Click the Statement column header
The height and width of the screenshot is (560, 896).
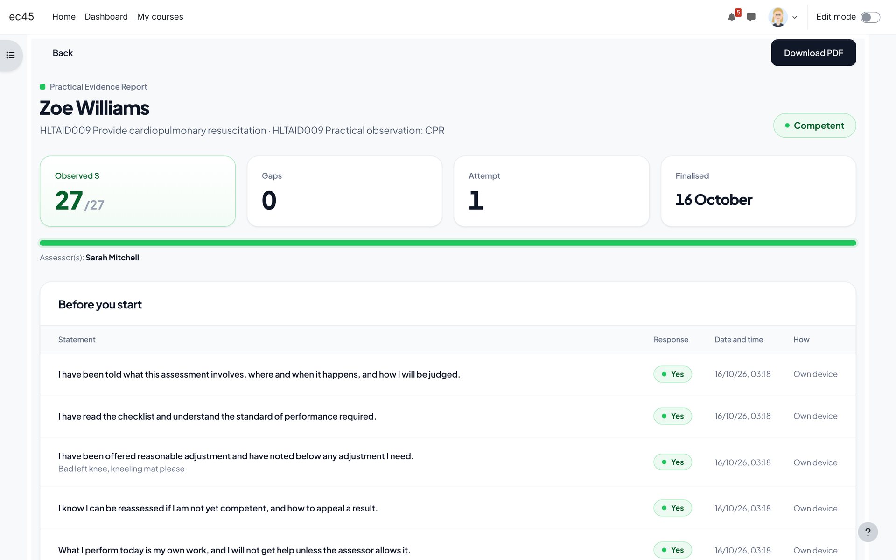click(x=77, y=340)
